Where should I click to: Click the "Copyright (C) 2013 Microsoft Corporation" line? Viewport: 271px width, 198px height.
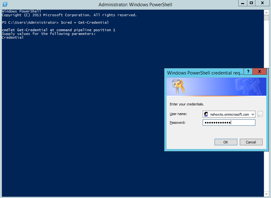click(69, 15)
